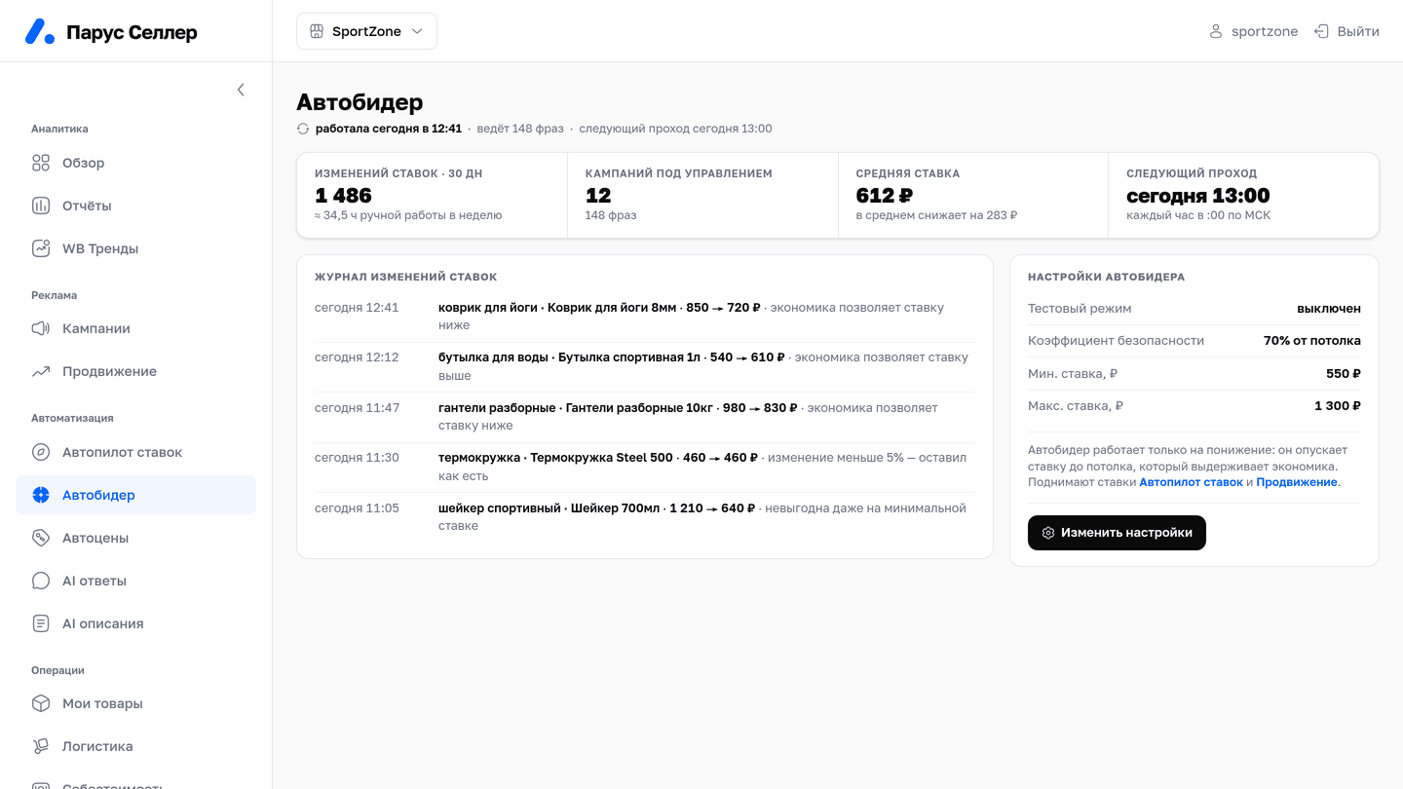Click the Кампании megaphone icon

point(41,328)
